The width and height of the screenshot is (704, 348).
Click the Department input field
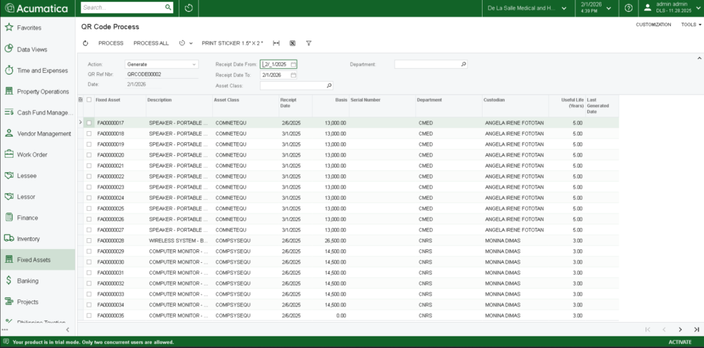426,65
